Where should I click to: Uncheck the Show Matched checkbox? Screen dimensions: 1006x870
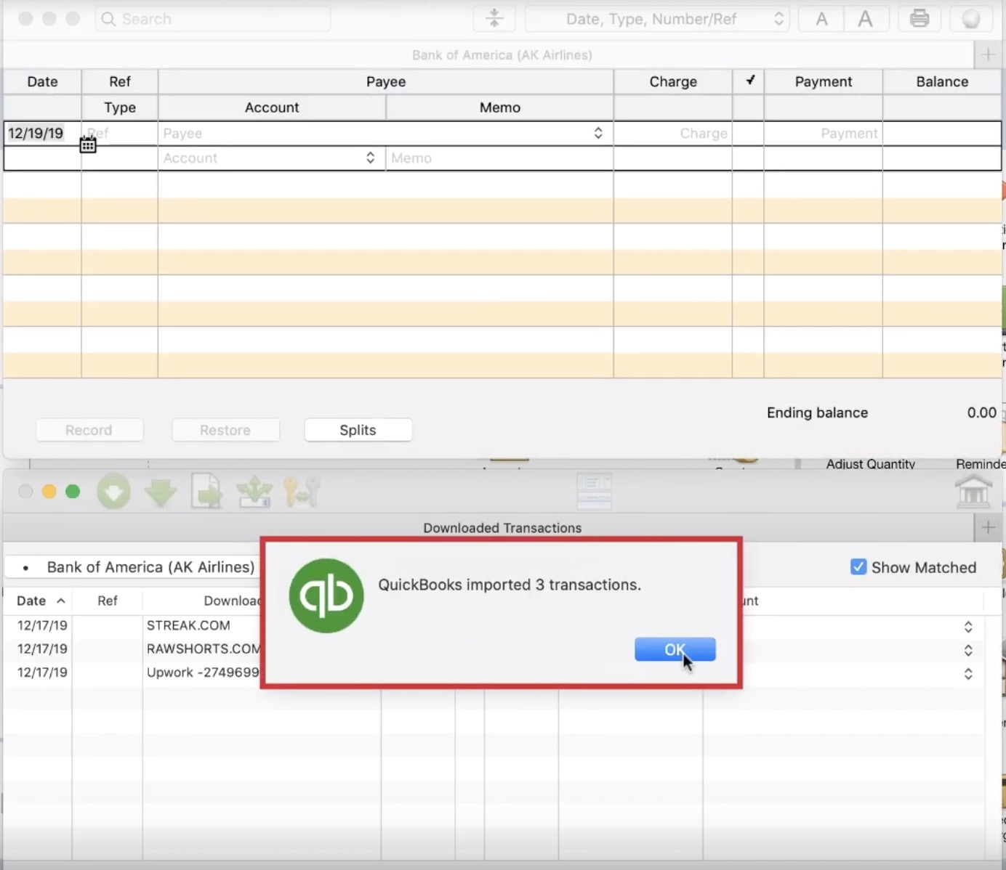click(x=858, y=567)
